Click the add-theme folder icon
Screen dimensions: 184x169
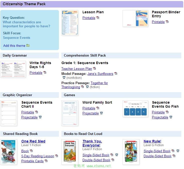28,45
